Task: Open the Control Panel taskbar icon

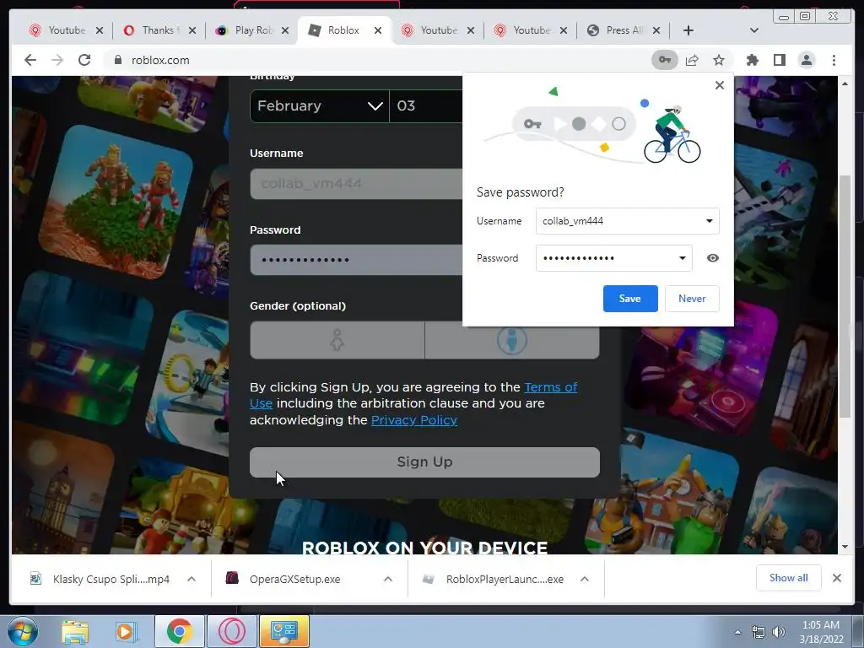Action: [x=284, y=631]
